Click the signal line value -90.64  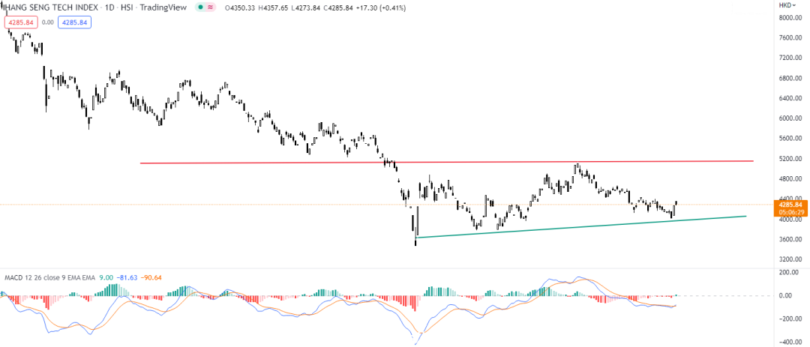[151, 278]
